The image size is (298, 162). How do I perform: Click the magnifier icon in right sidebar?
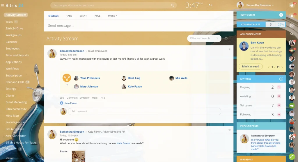[x=292, y=34]
